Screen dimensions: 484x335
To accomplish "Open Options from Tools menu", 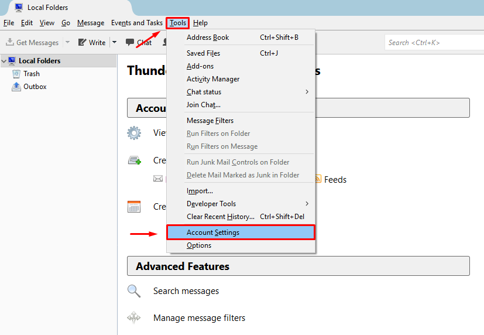I will click(241, 245).
